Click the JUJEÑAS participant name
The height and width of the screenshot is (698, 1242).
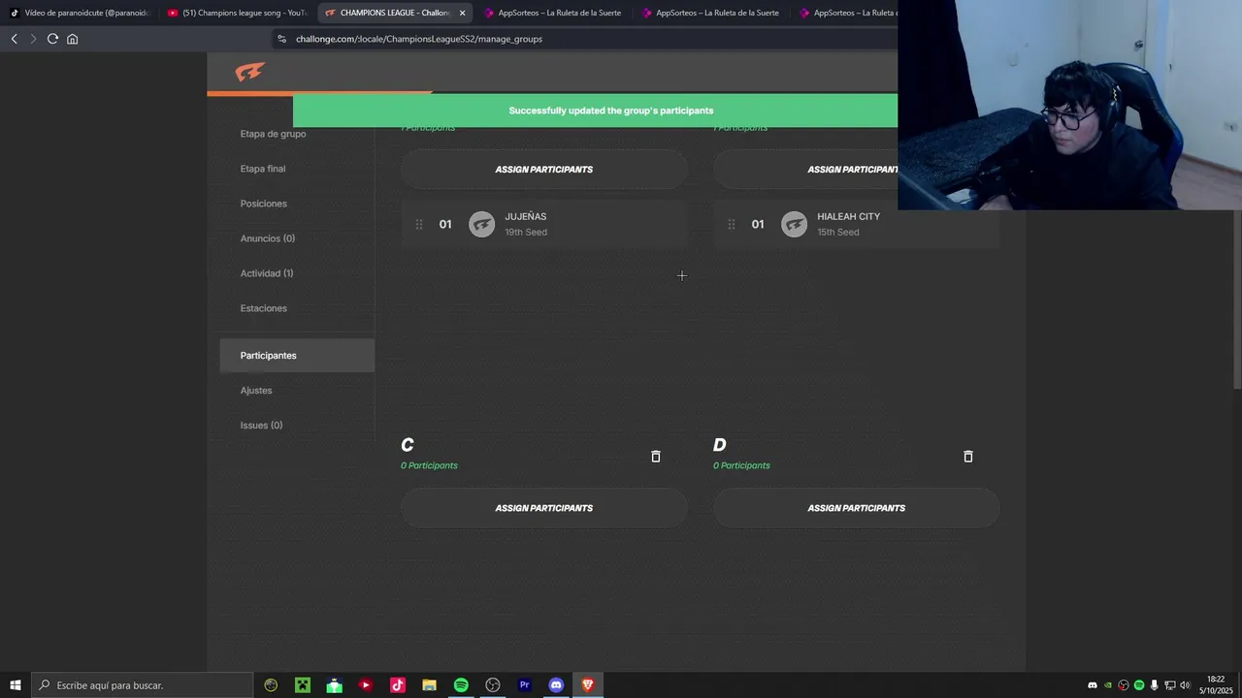(x=526, y=217)
